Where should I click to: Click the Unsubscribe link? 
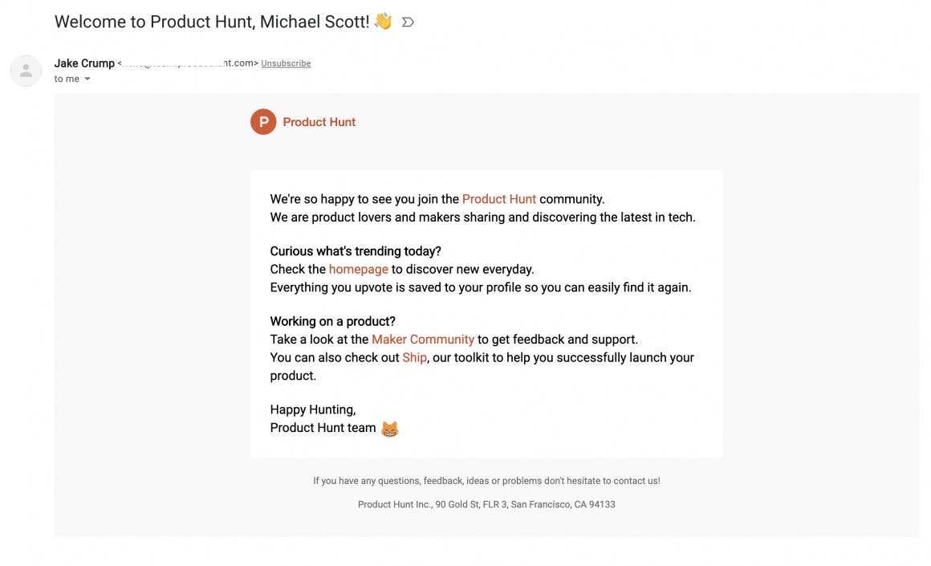tap(286, 63)
